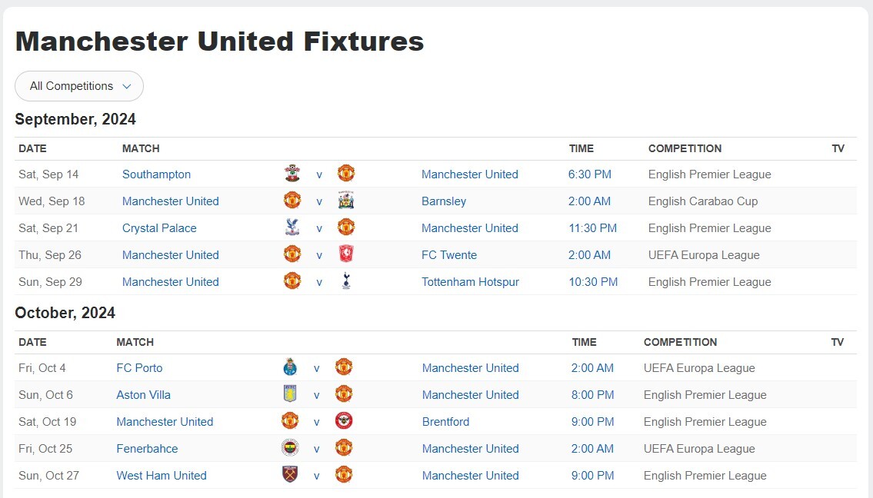Image resolution: width=873 pixels, height=498 pixels.
Task: Open the Fenerbahce team link
Action: (x=147, y=449)
